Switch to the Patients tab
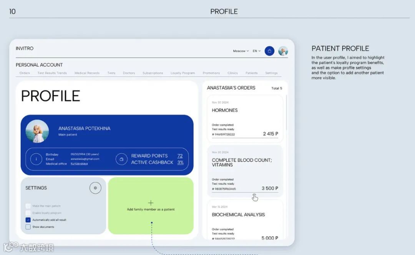 [251, 73]
